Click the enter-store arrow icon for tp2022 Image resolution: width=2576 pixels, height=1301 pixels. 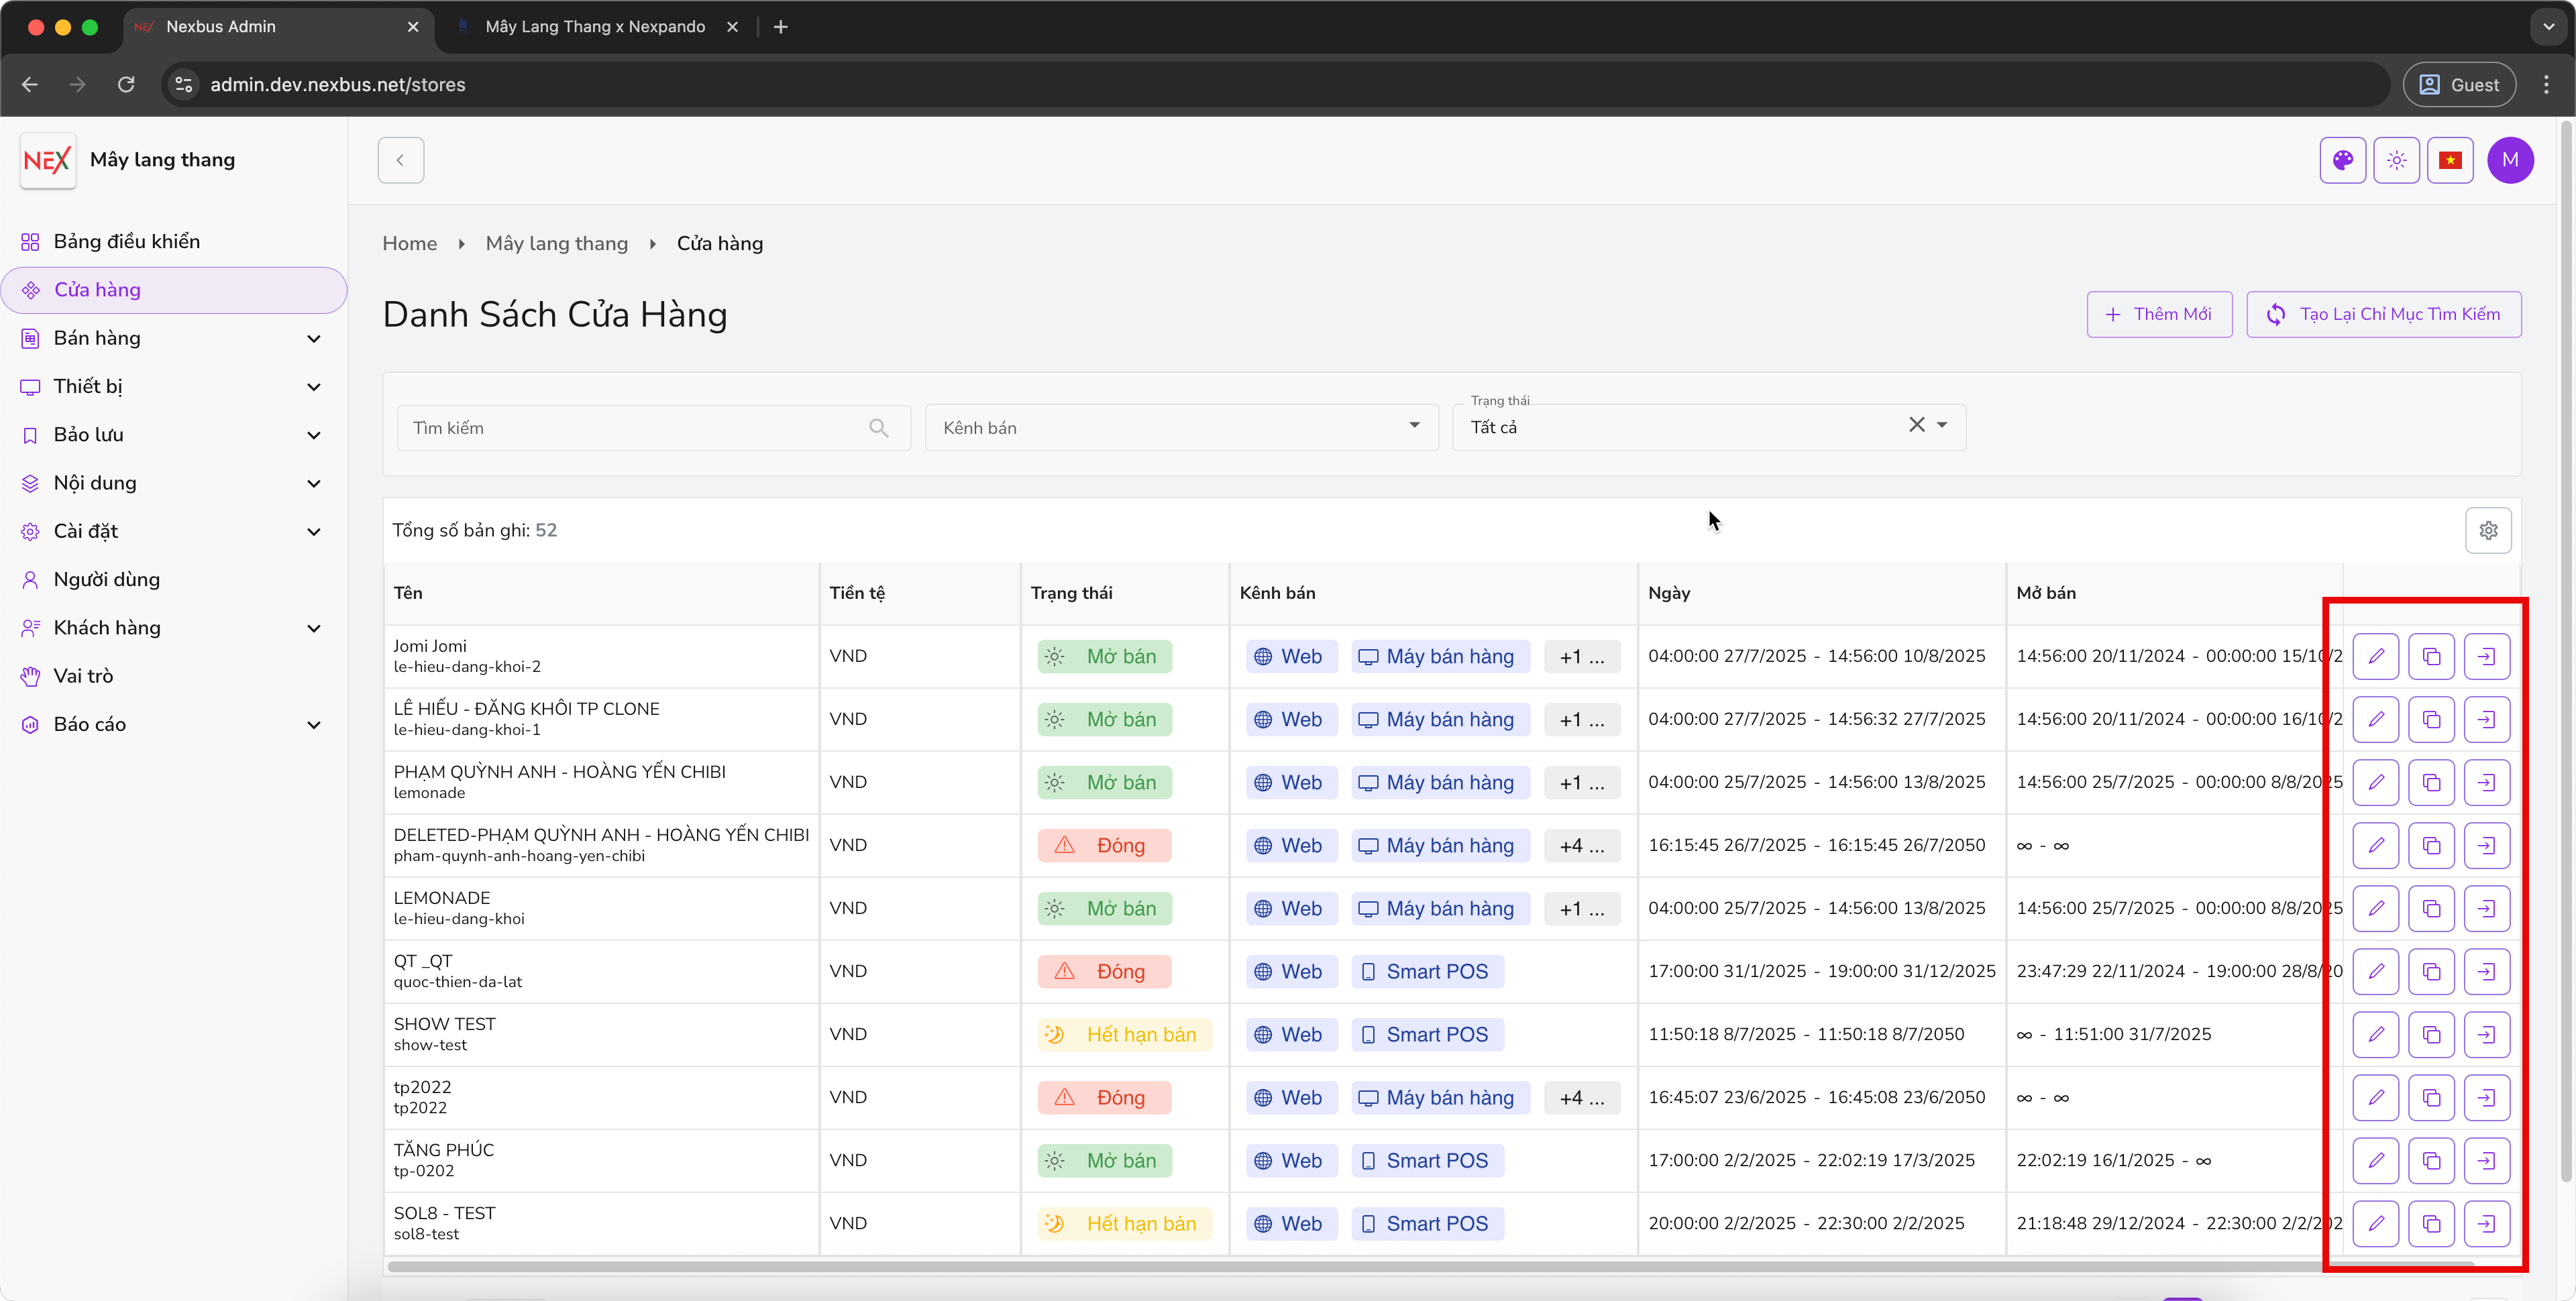click(x=2487, y=1098)
